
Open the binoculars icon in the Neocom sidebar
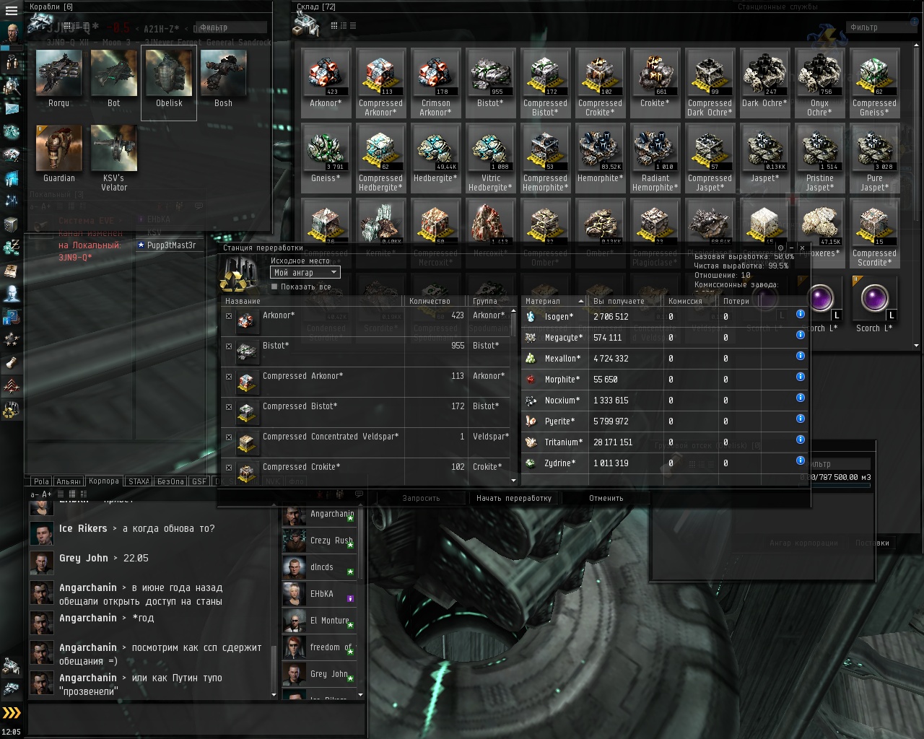click(x=12, y=63)
